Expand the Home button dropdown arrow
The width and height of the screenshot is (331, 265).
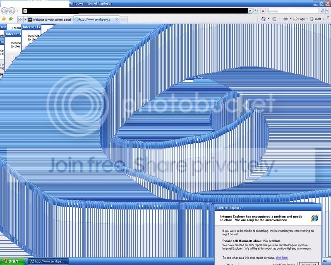click(269, 19)
